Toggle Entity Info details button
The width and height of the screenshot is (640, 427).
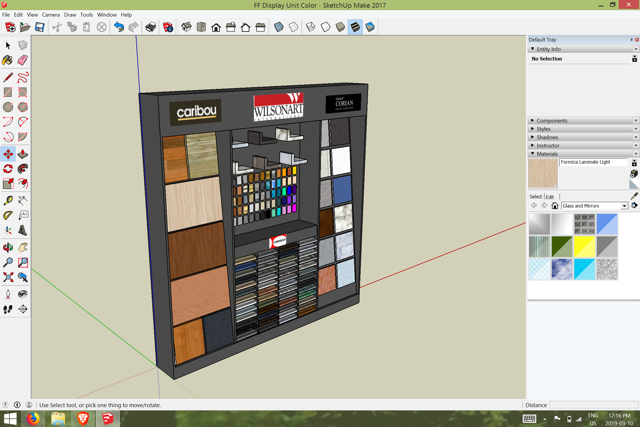click(634, 59)
